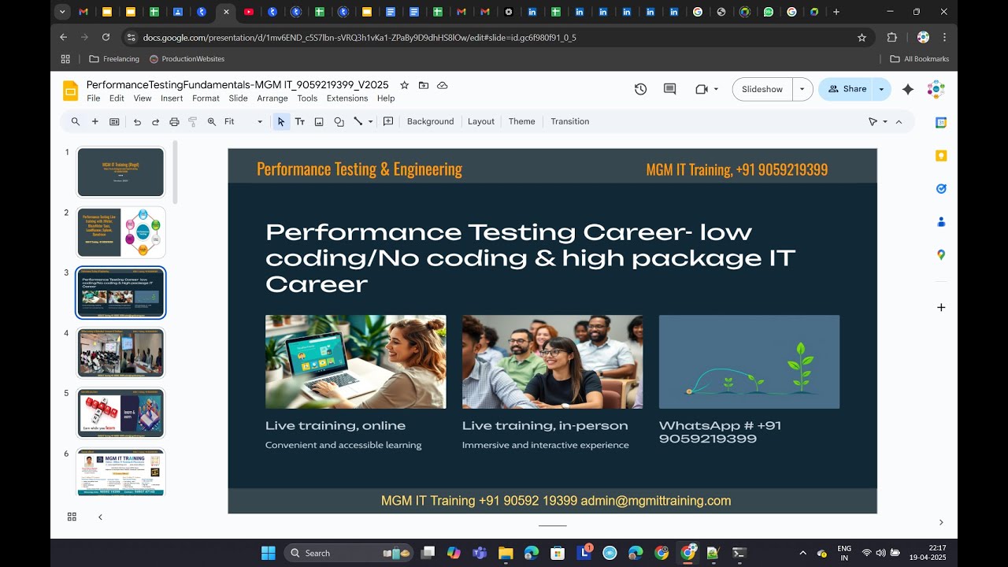Image resolution: width=1008 pixels, height=567 pixels.
Task: Show the side panel arrow at the bottom right
Action: (941, 522)
